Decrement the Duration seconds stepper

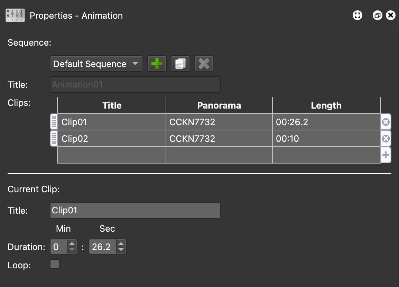pos(121,249)
